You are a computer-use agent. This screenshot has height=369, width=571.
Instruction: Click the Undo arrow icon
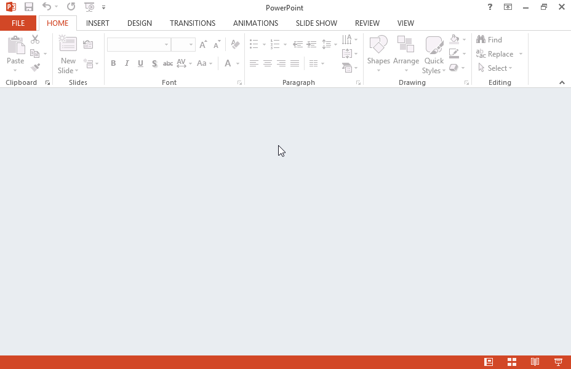[47, 7]
